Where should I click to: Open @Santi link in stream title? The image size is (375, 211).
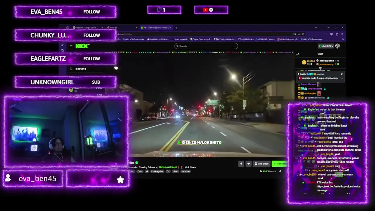173,167
